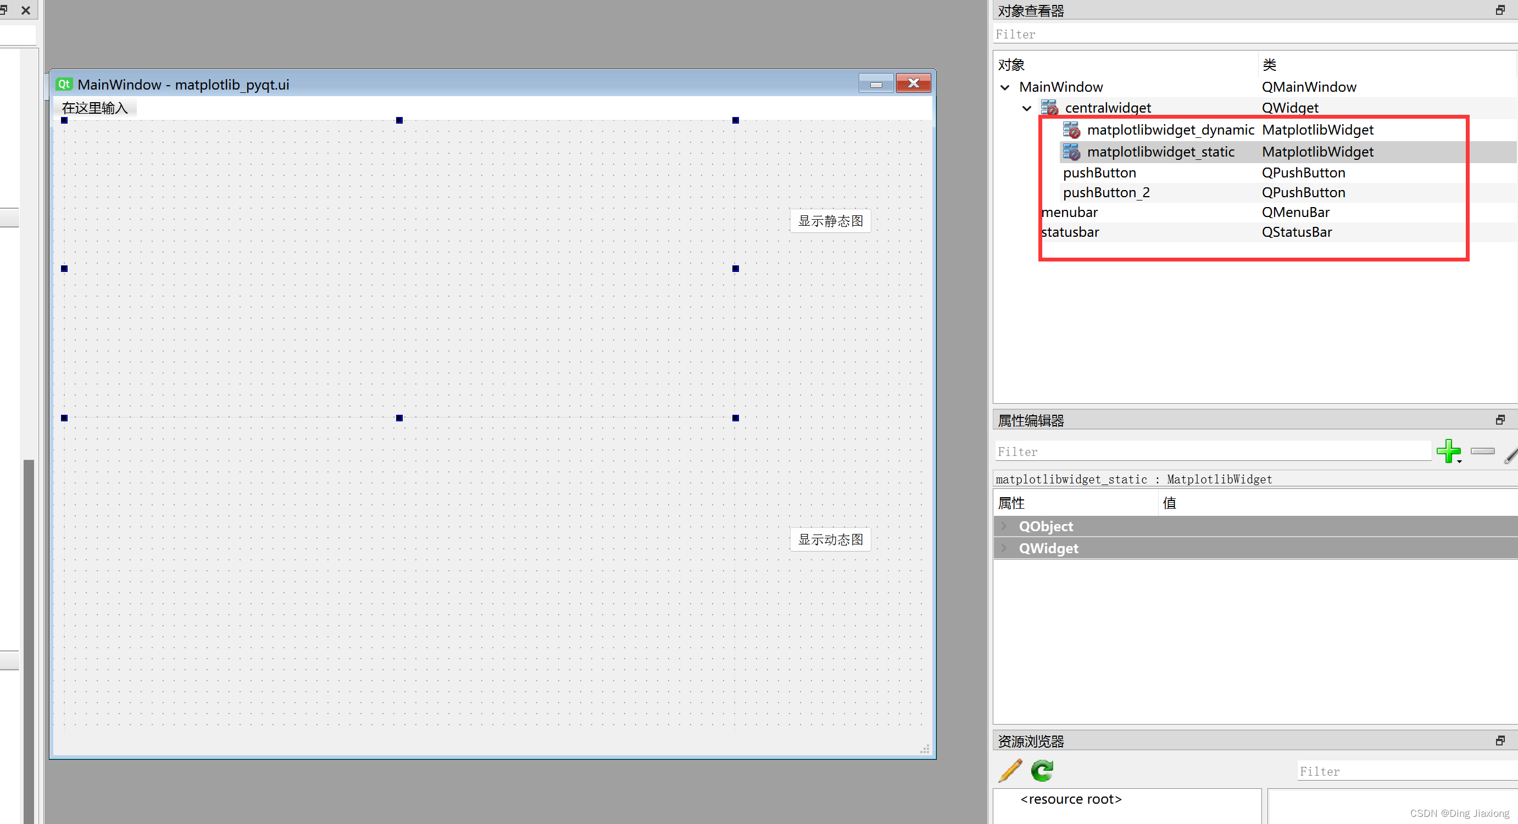Screen dimensions: 1518x824
Task: Click the pencil edit resources icon
Action: [1010, 770]
